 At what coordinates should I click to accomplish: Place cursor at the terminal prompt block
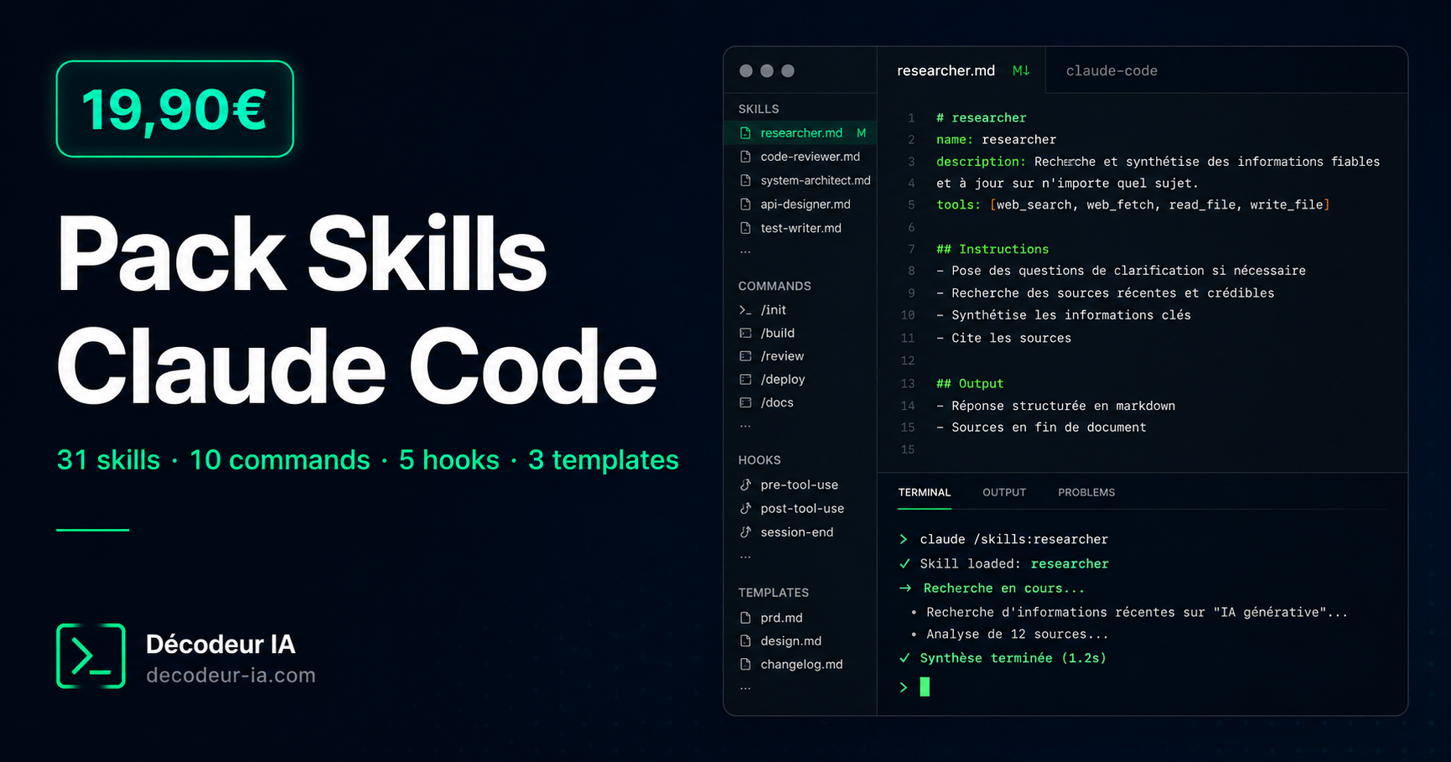925,687
